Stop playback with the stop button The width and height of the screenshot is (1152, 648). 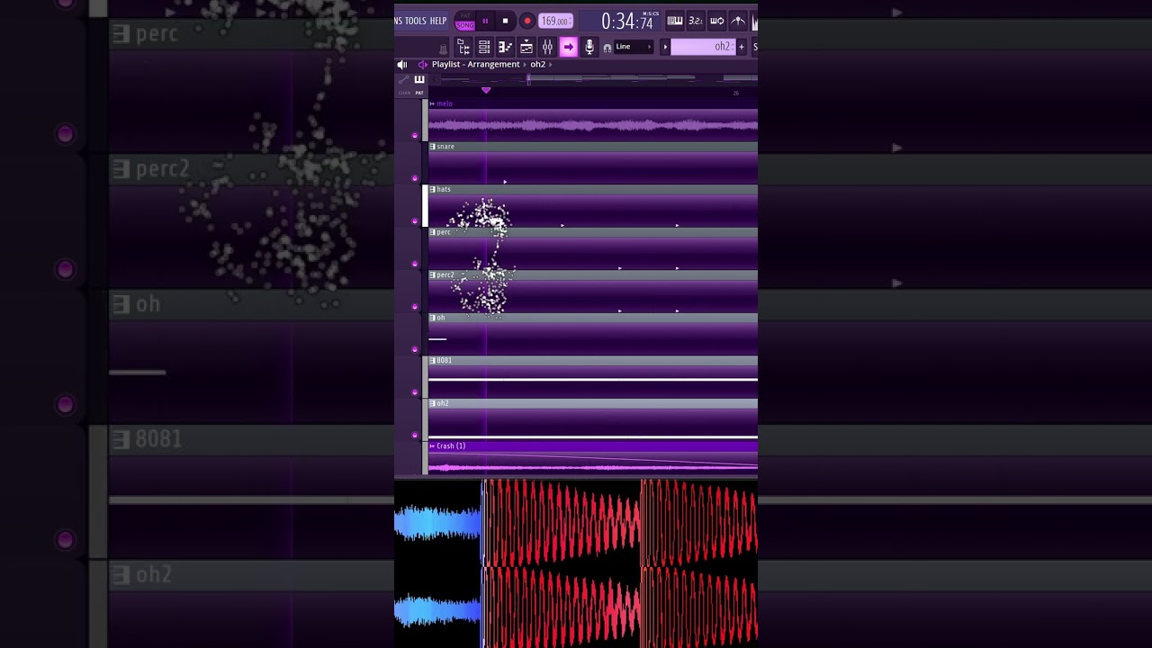tap(505, 21)
